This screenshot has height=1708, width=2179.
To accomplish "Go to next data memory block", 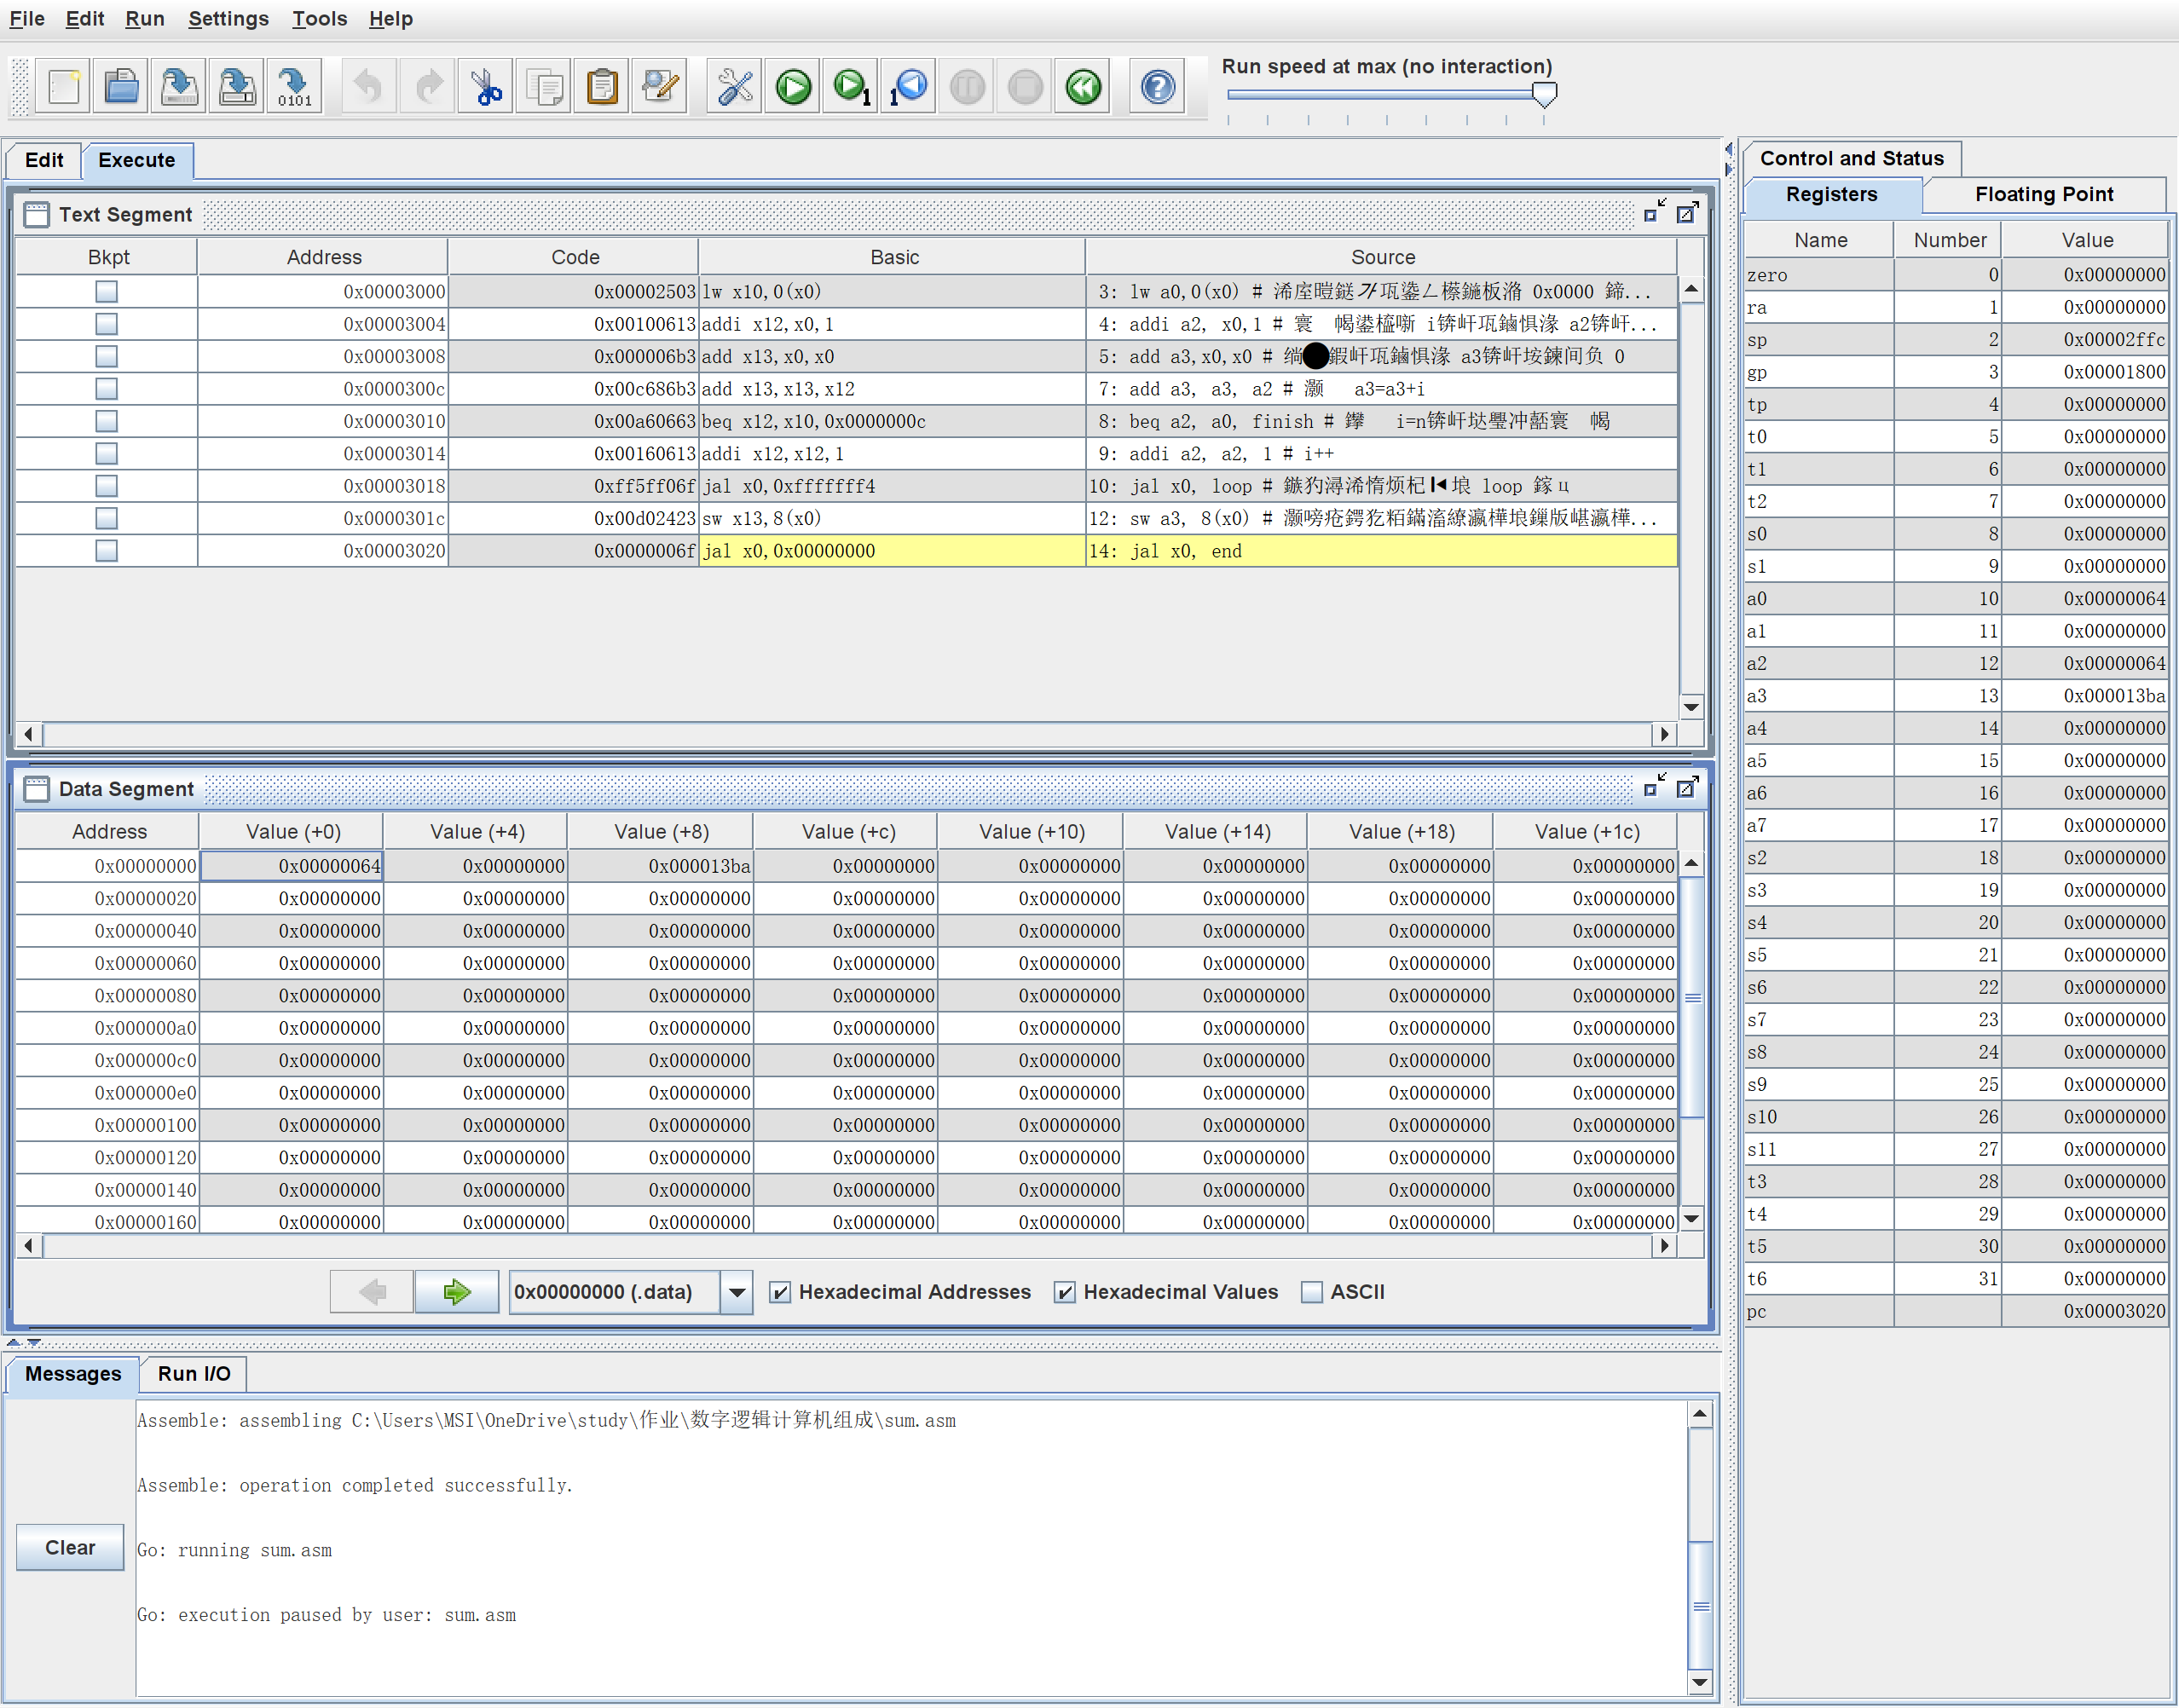I will 457,1291.
